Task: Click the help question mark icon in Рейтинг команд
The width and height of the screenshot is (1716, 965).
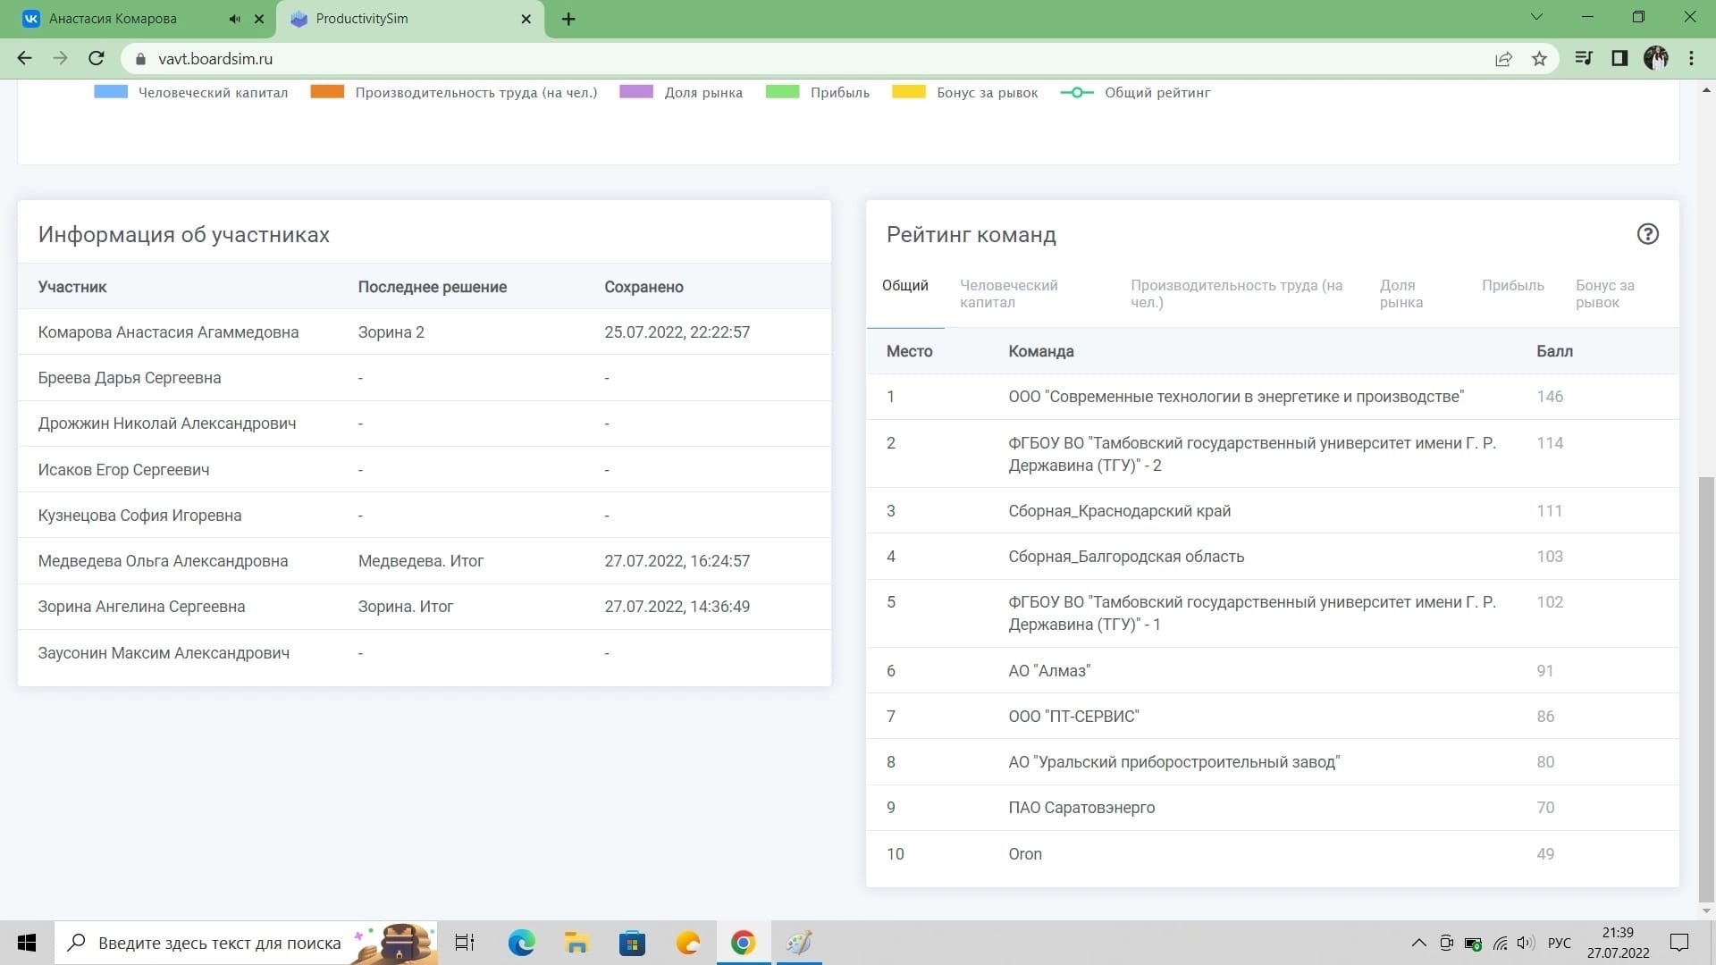Action: click(1647, 234)
